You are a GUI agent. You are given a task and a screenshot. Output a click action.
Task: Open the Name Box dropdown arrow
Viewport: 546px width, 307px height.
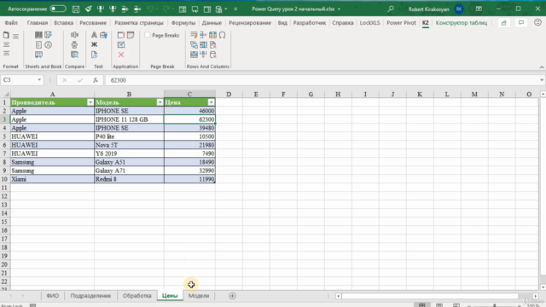pyautogui.click(x=39, y=80)
